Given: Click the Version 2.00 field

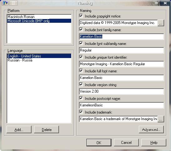Looking at the screenshot, I should (121, 92).
